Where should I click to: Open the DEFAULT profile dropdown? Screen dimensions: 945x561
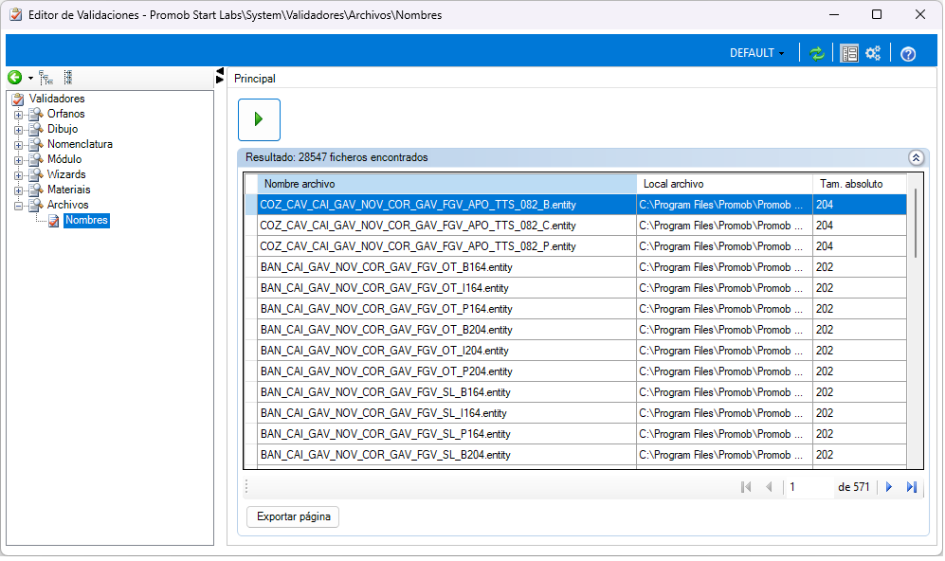(x=757, y=54)
